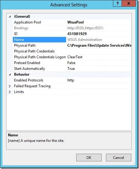Click the OK button
The image size is (139, 169).
tap(89, 158)
